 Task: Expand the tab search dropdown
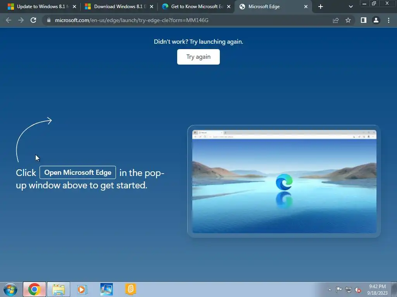coord(350,7)
